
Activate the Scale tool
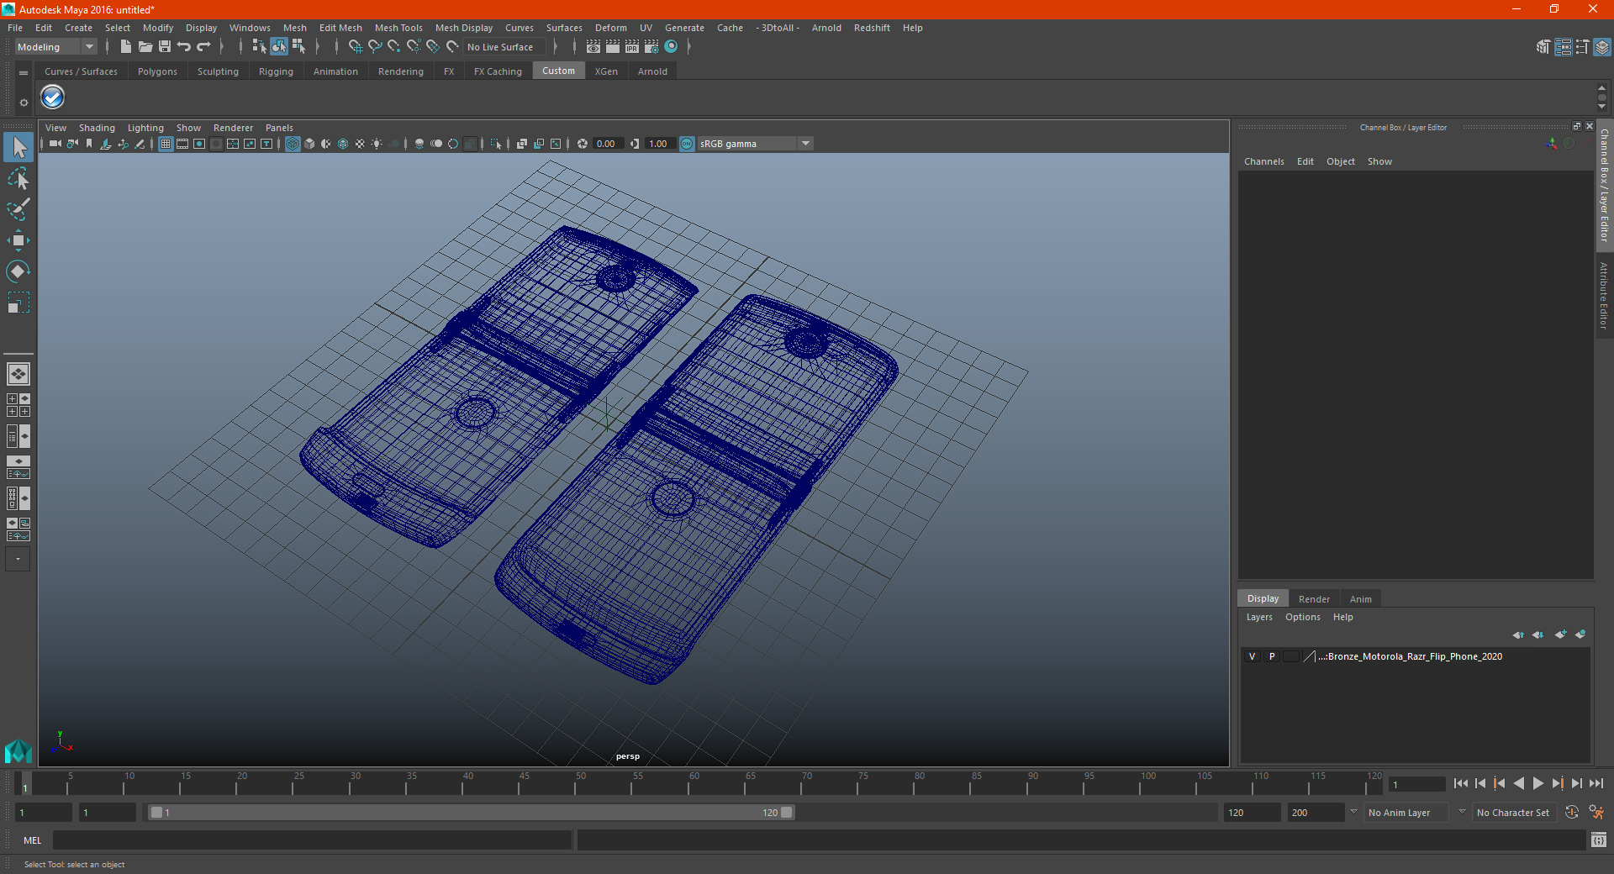18,303
